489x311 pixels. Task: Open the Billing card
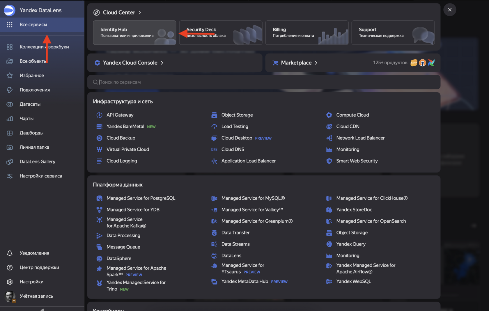(307, 33)
